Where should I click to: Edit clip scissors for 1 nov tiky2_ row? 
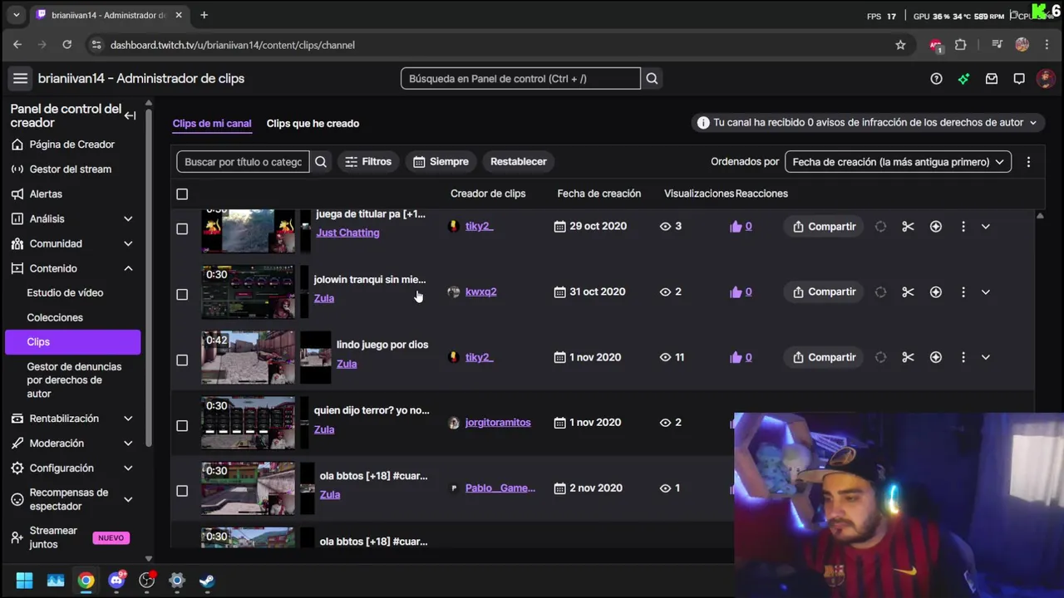[x=908, y=357]
